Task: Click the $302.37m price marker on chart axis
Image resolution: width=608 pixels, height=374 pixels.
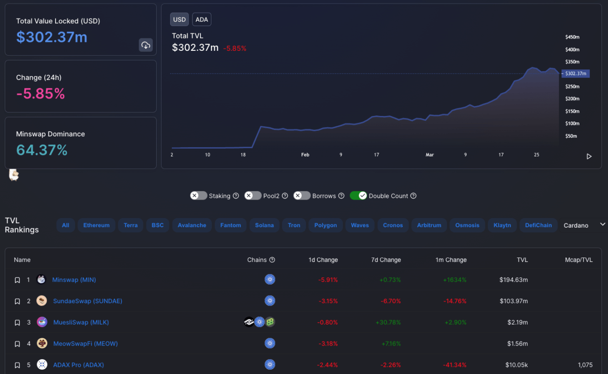Action: tap(576, 74)
